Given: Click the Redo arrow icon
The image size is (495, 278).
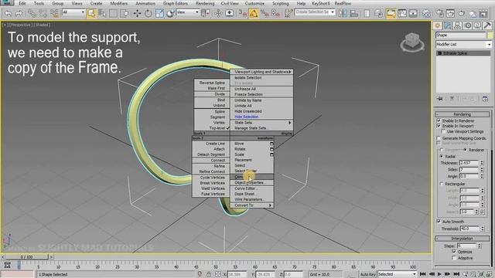Looking at the screenshot, I should pos(19,13).
